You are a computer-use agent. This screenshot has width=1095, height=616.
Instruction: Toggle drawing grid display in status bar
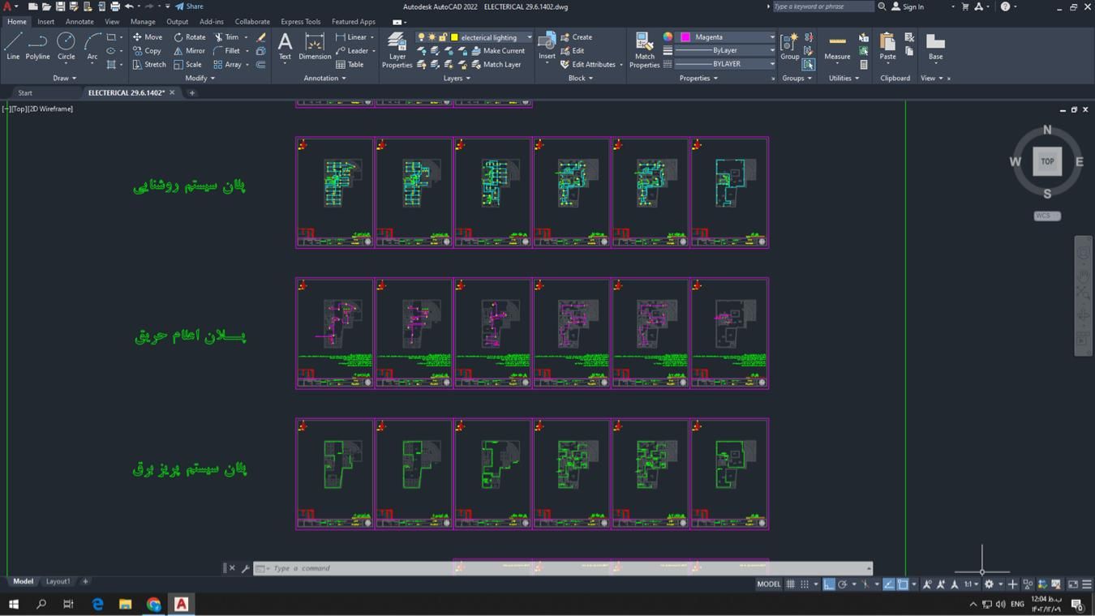click(790, 584)
